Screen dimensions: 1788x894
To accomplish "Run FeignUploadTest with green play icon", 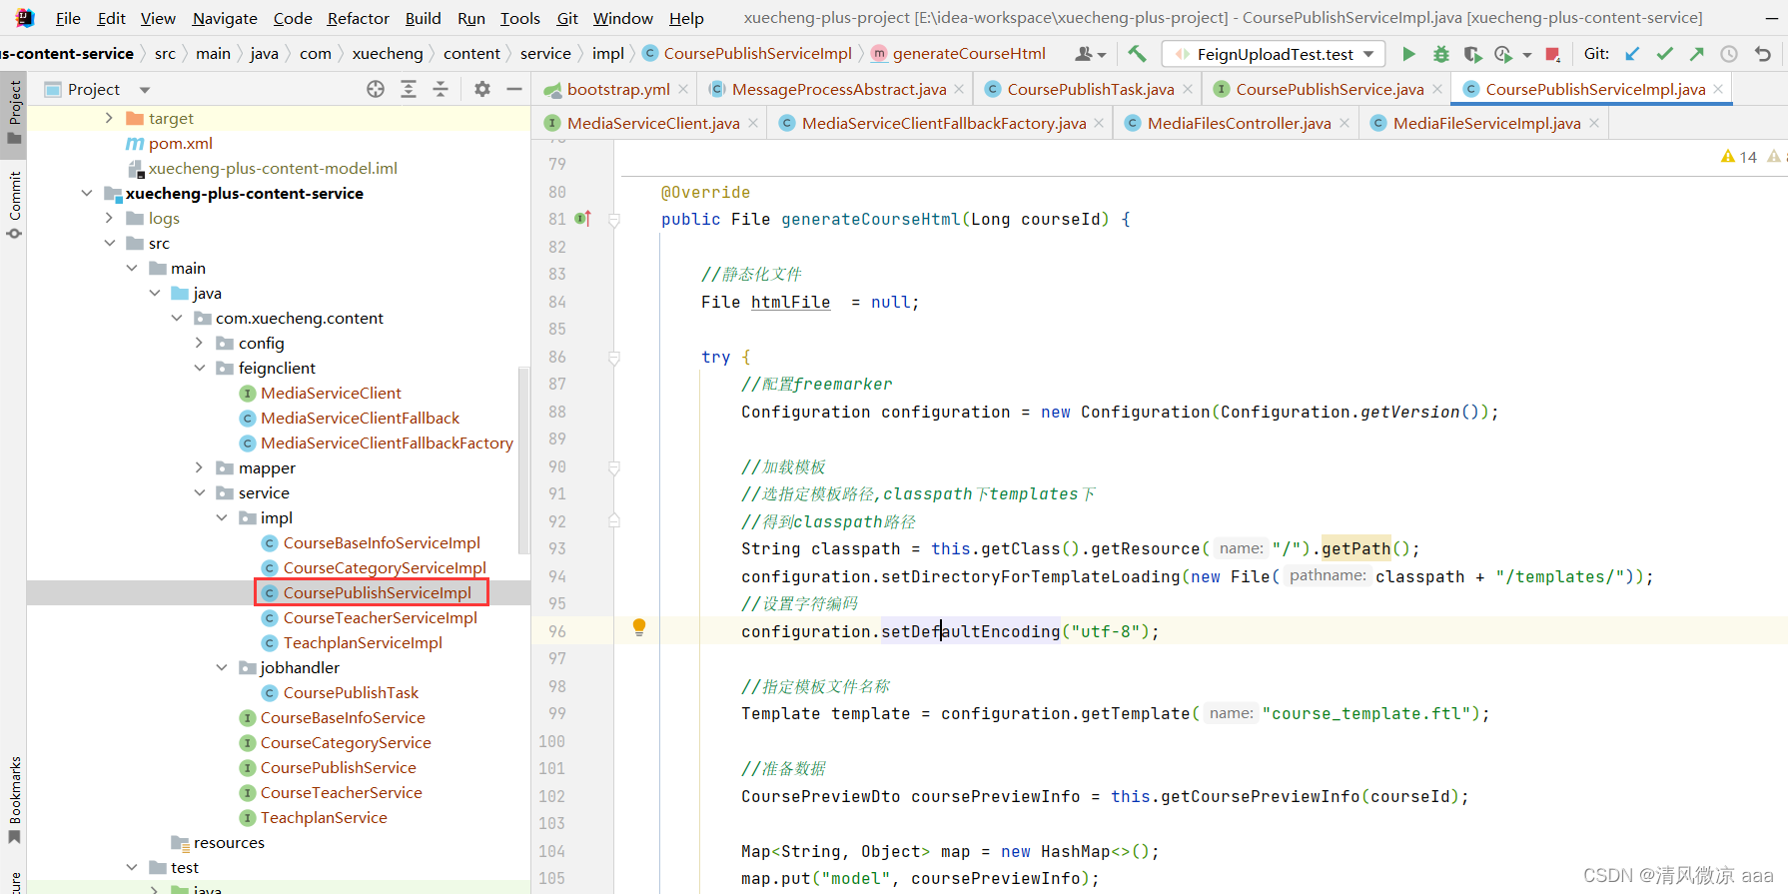I will point(1408,54).
